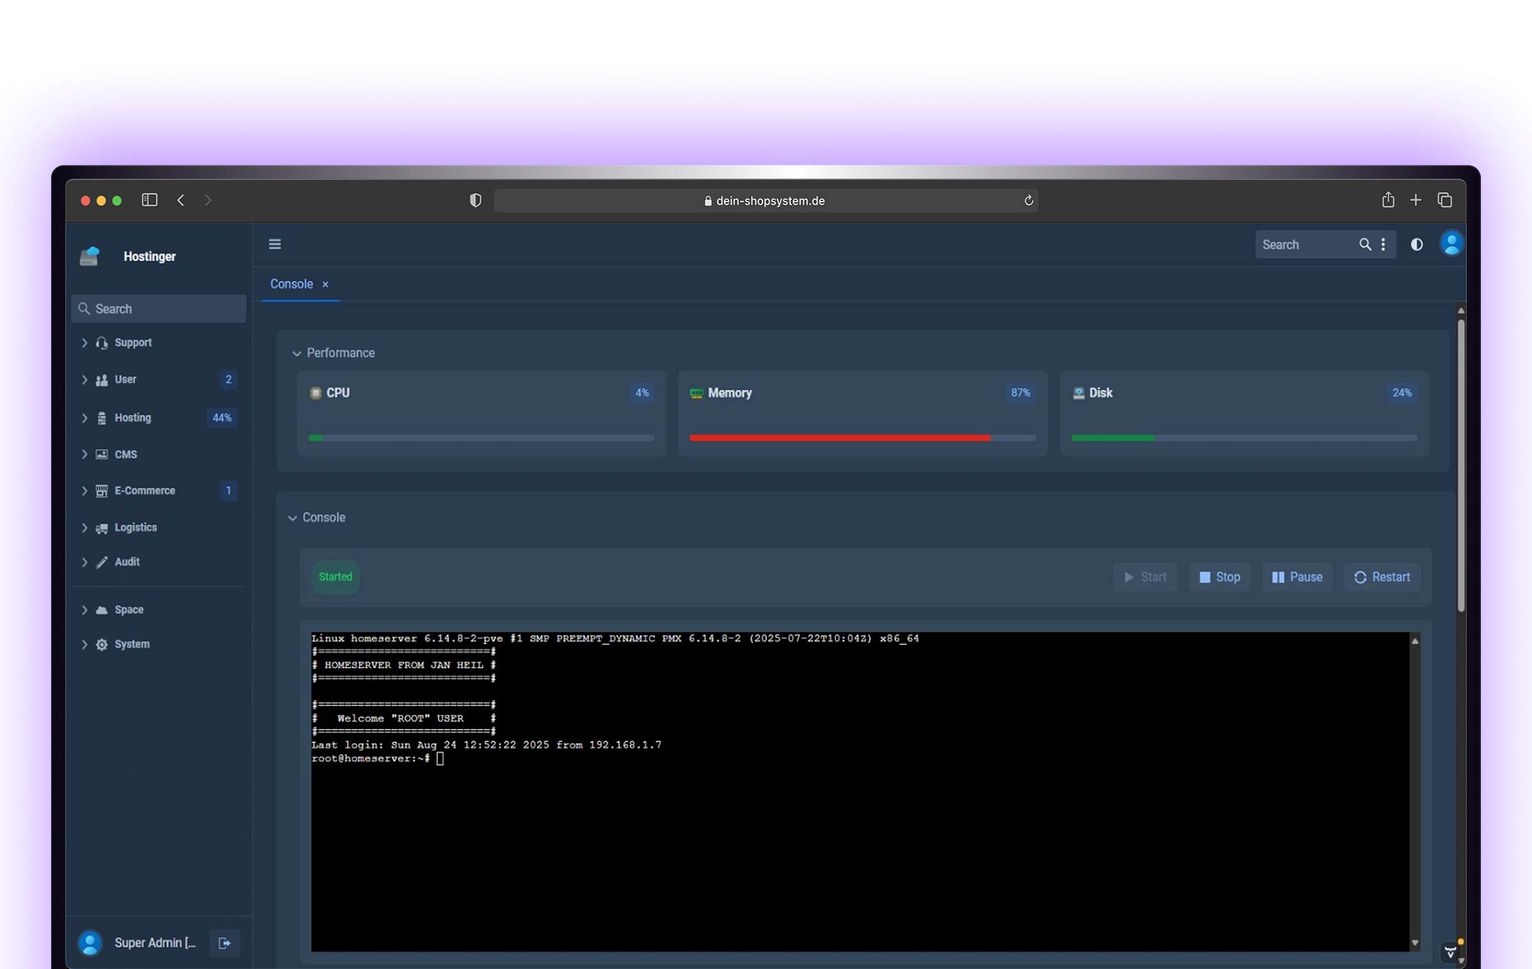1532x969 pixels.
Task: Collapse the Console section chevron
Action: [x=292, y=518]
